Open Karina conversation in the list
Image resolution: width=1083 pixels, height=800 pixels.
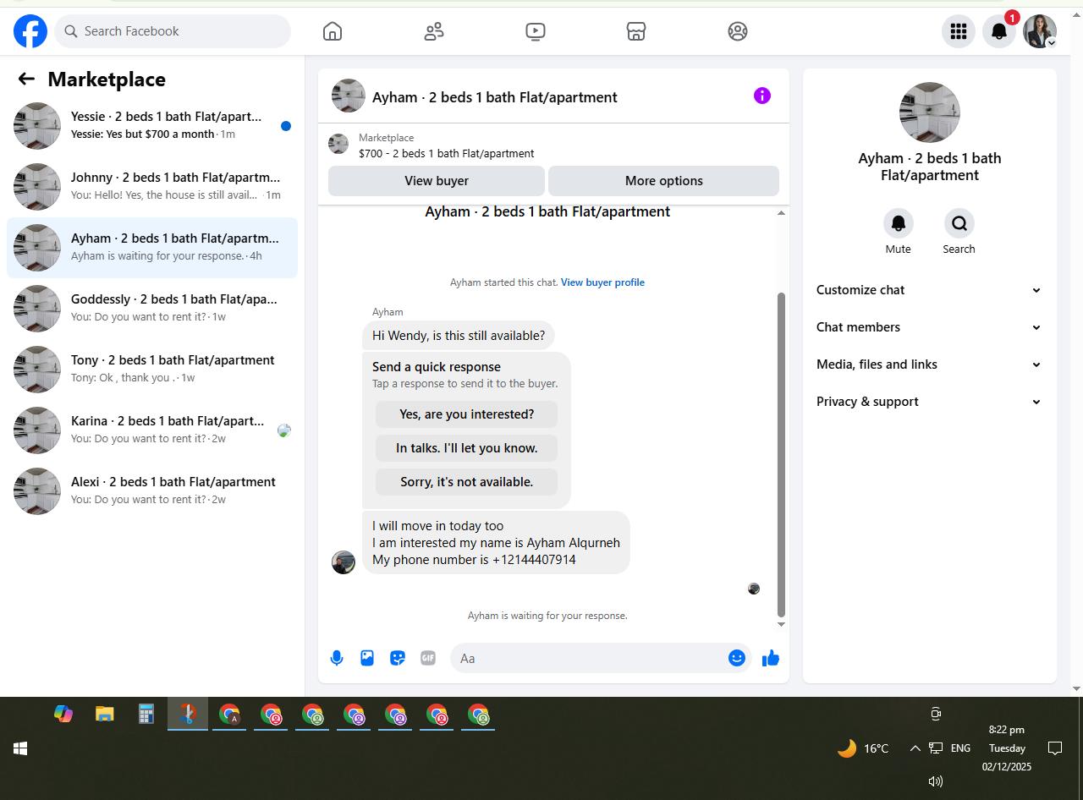click(152, 430)
